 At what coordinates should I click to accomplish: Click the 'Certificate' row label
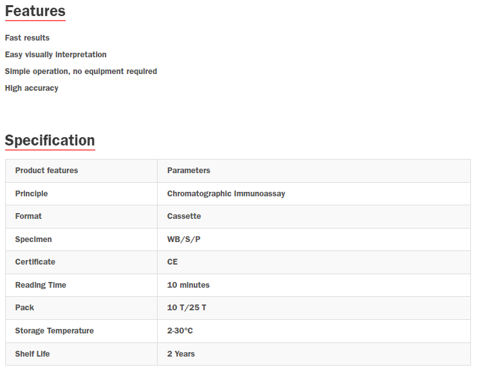point(35,262)
